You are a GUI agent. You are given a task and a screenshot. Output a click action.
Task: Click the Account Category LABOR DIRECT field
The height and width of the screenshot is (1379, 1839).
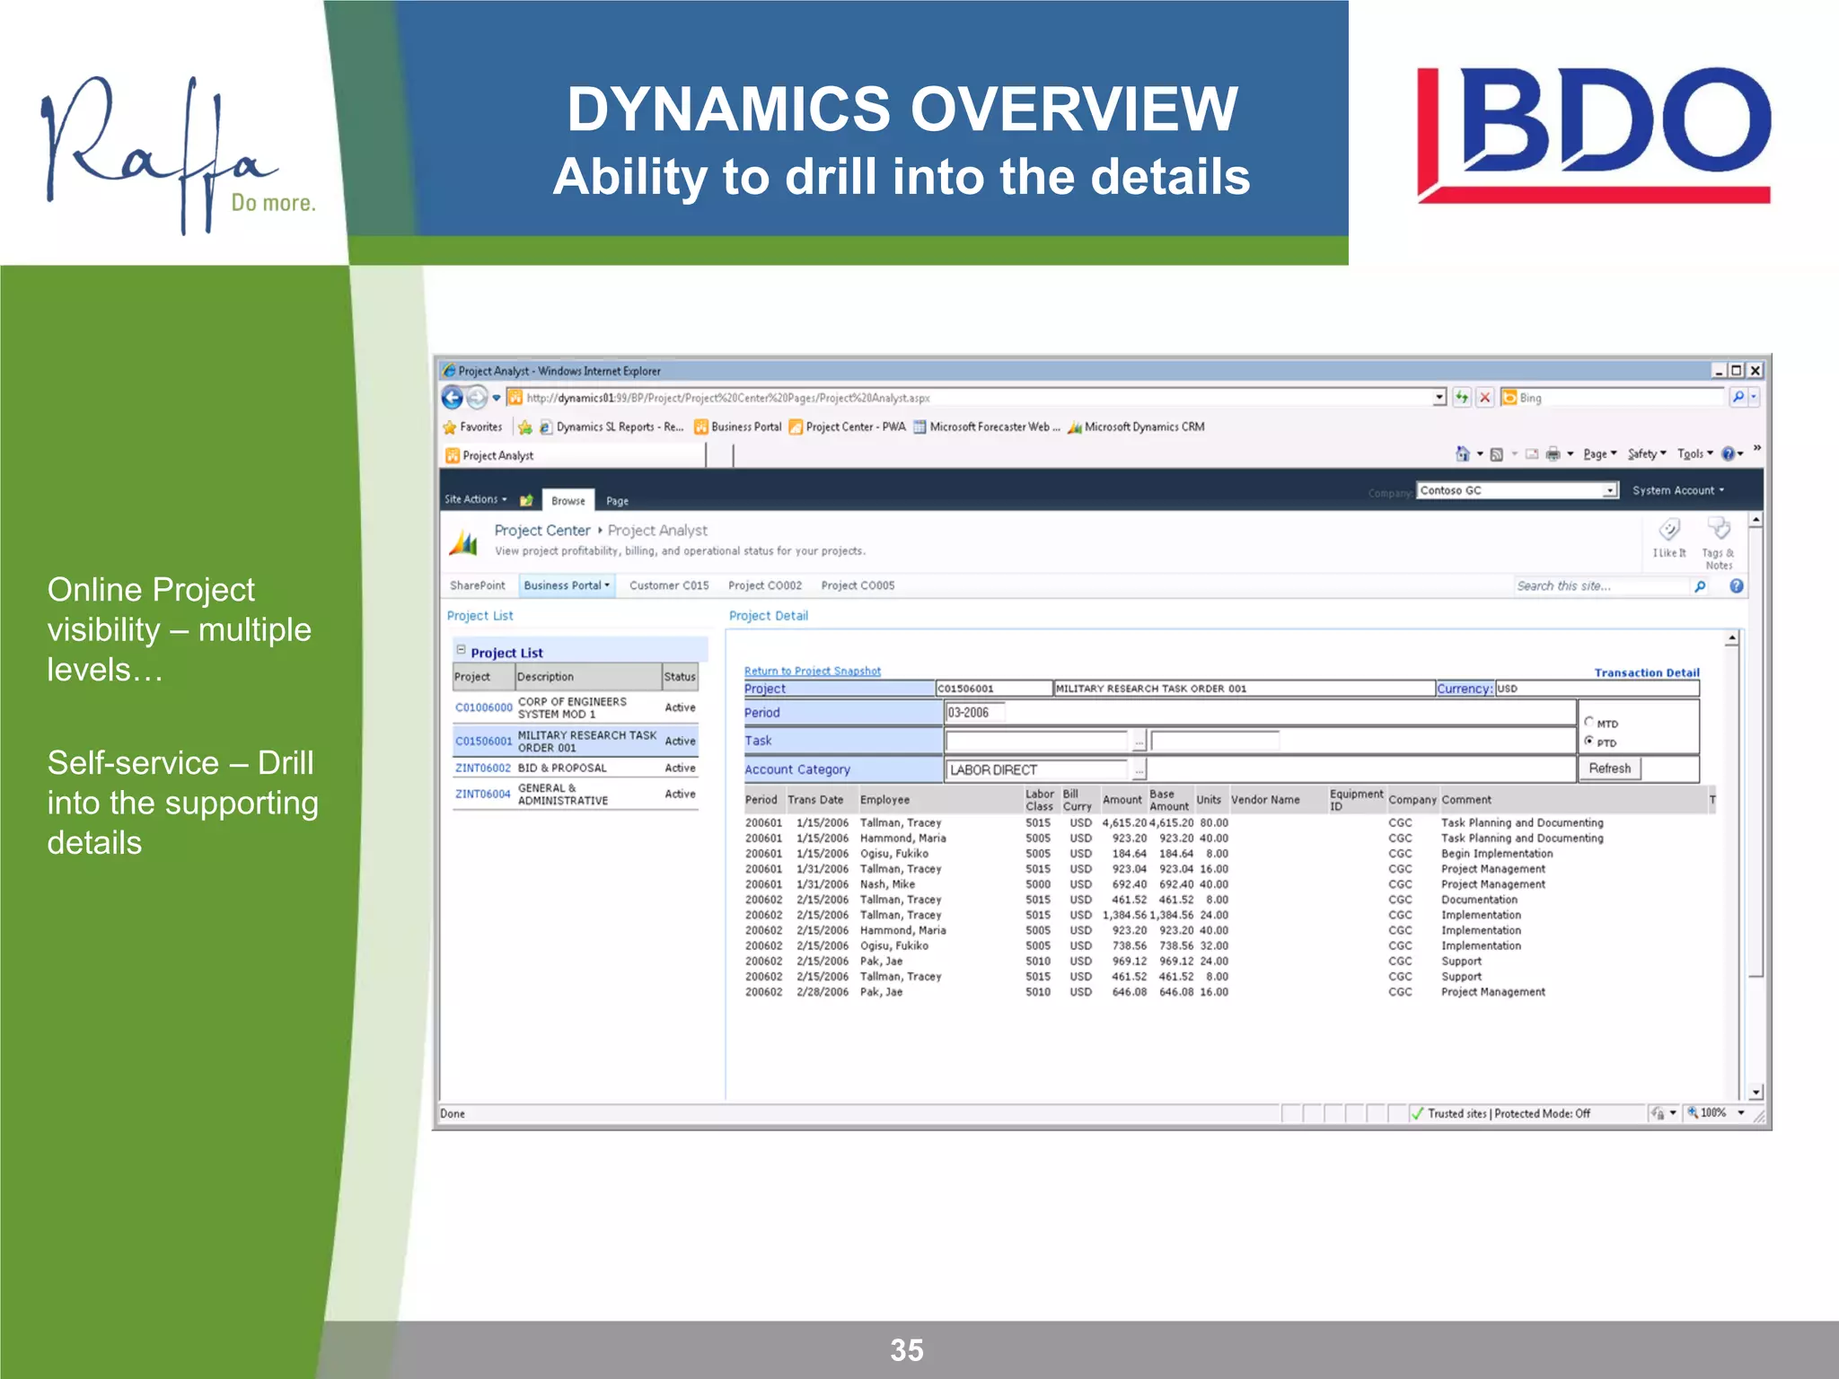coord(1038,770)
